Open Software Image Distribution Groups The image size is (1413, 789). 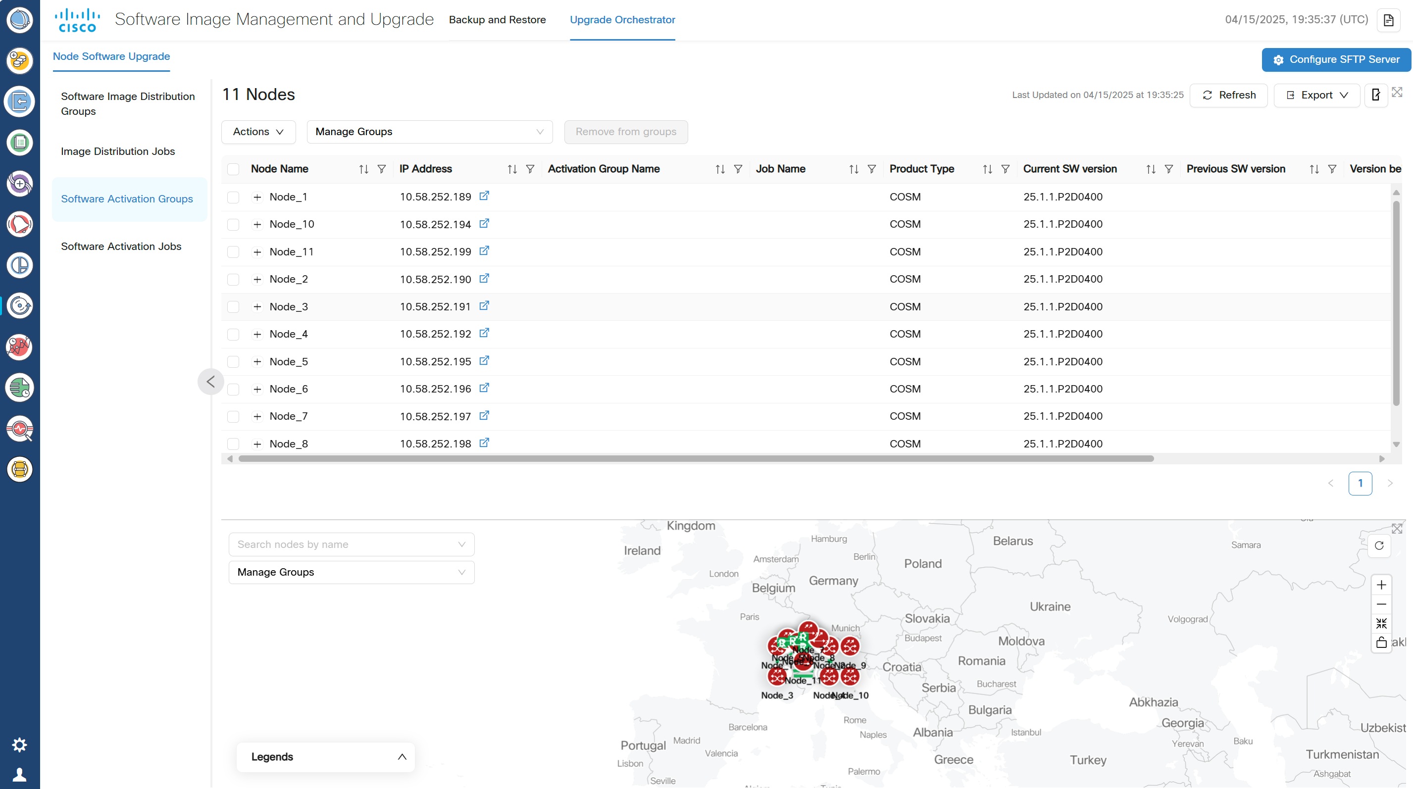pos(128,103)
